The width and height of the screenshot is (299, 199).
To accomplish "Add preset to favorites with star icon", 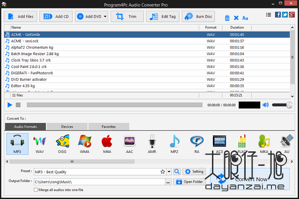I will (163, 172).
